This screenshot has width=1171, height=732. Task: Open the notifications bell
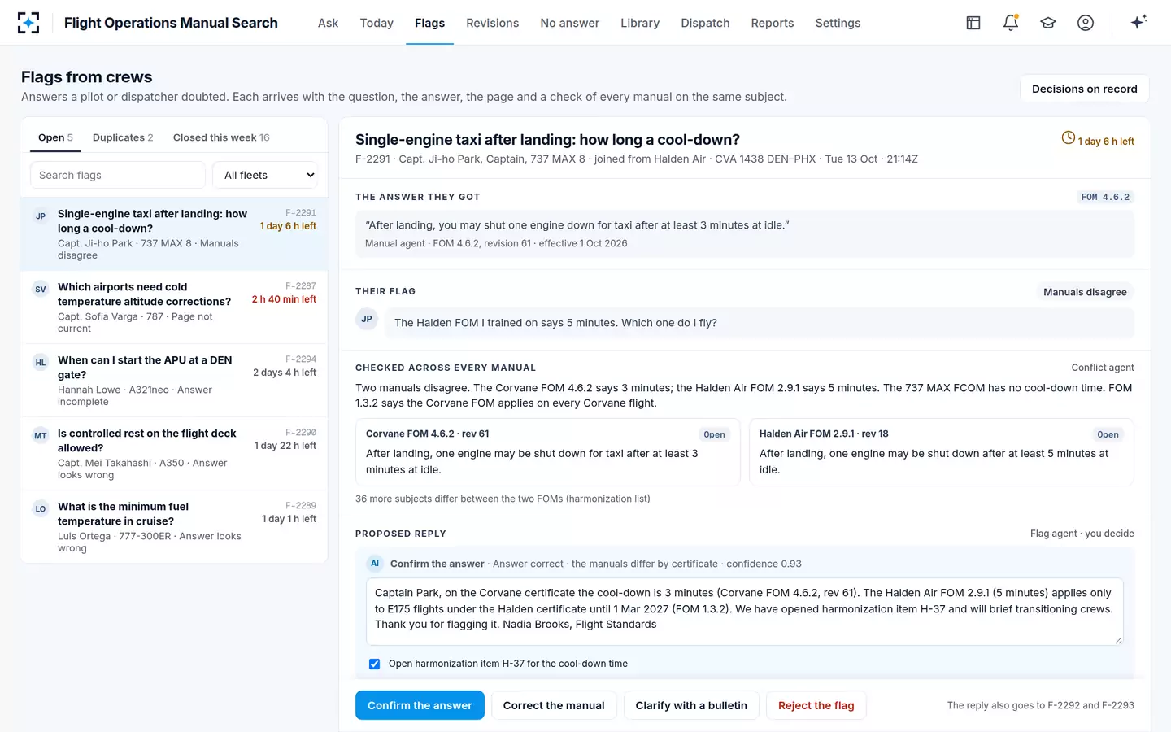(1011, 23)
